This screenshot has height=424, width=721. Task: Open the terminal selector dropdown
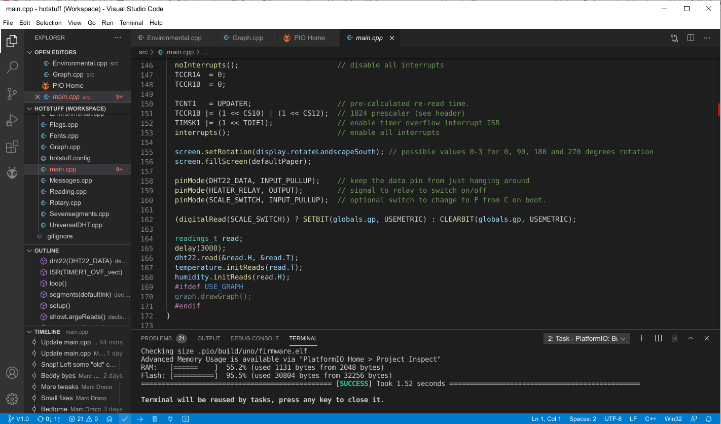[586, 339]
